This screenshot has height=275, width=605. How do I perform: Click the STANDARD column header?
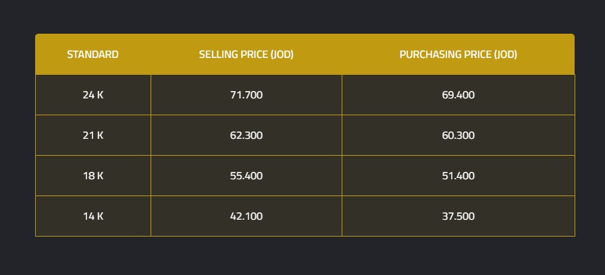(x=93, y=55)
